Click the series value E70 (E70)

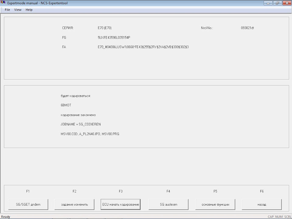pos(105,28)
